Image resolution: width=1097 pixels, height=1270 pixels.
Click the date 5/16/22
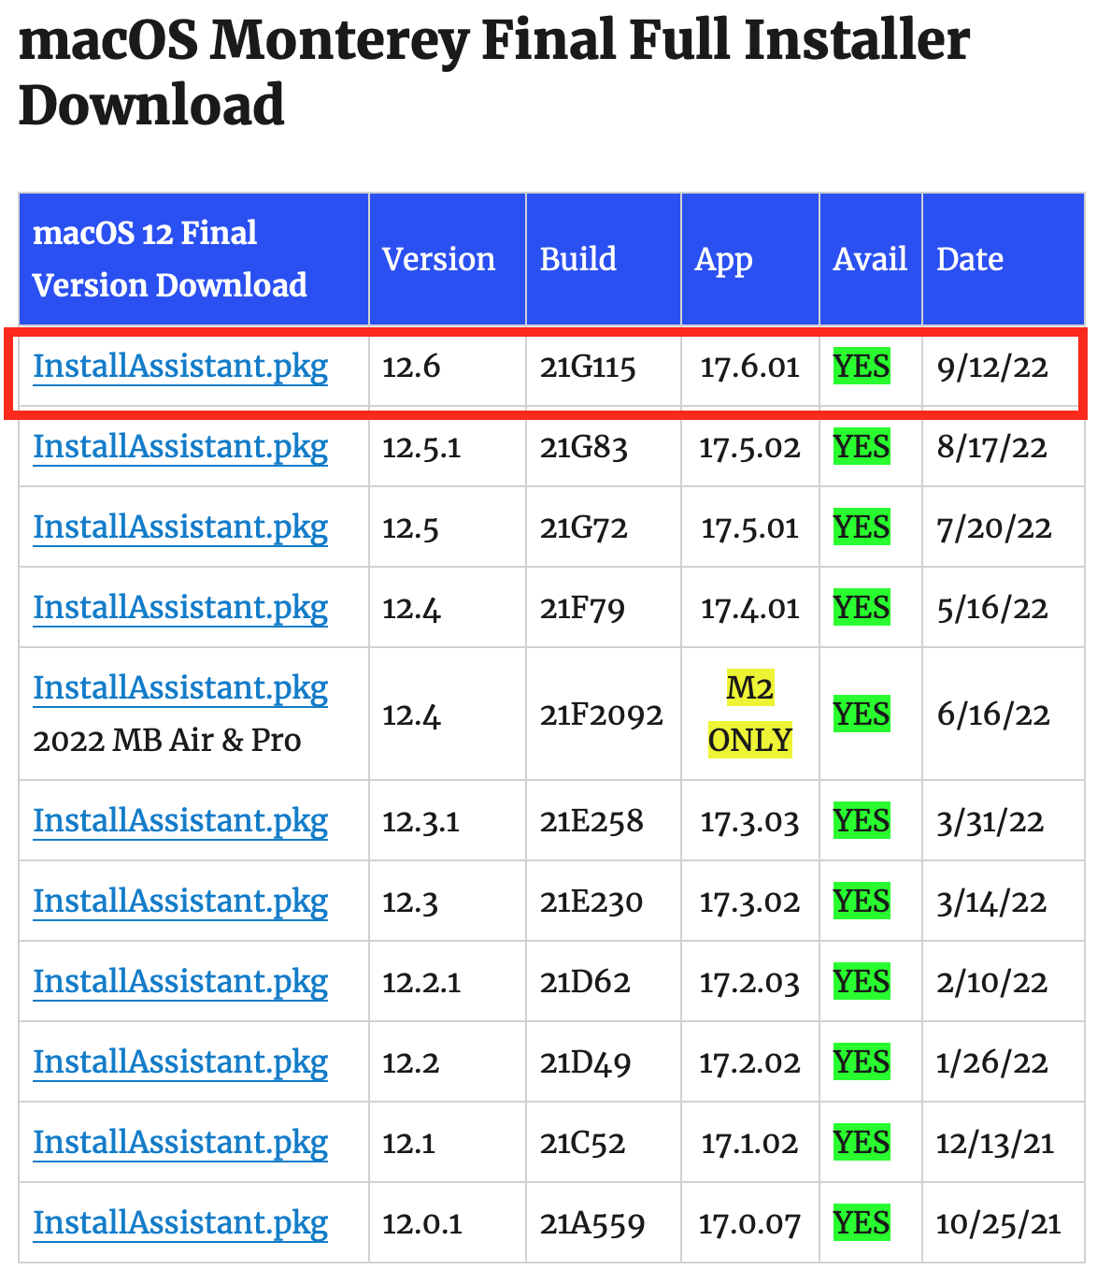(x=992, y=609)
